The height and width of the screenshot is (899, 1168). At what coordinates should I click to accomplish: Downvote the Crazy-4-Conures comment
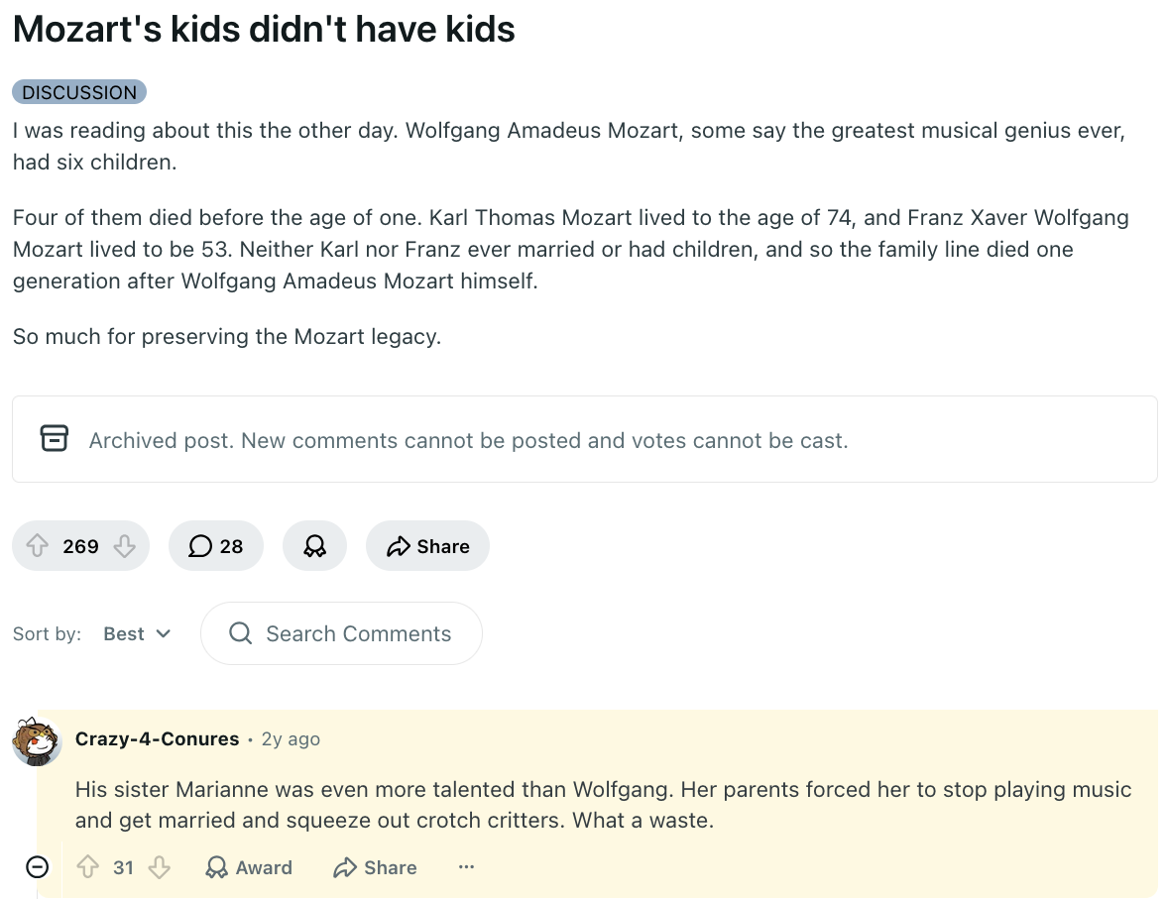tap(160, 867)
